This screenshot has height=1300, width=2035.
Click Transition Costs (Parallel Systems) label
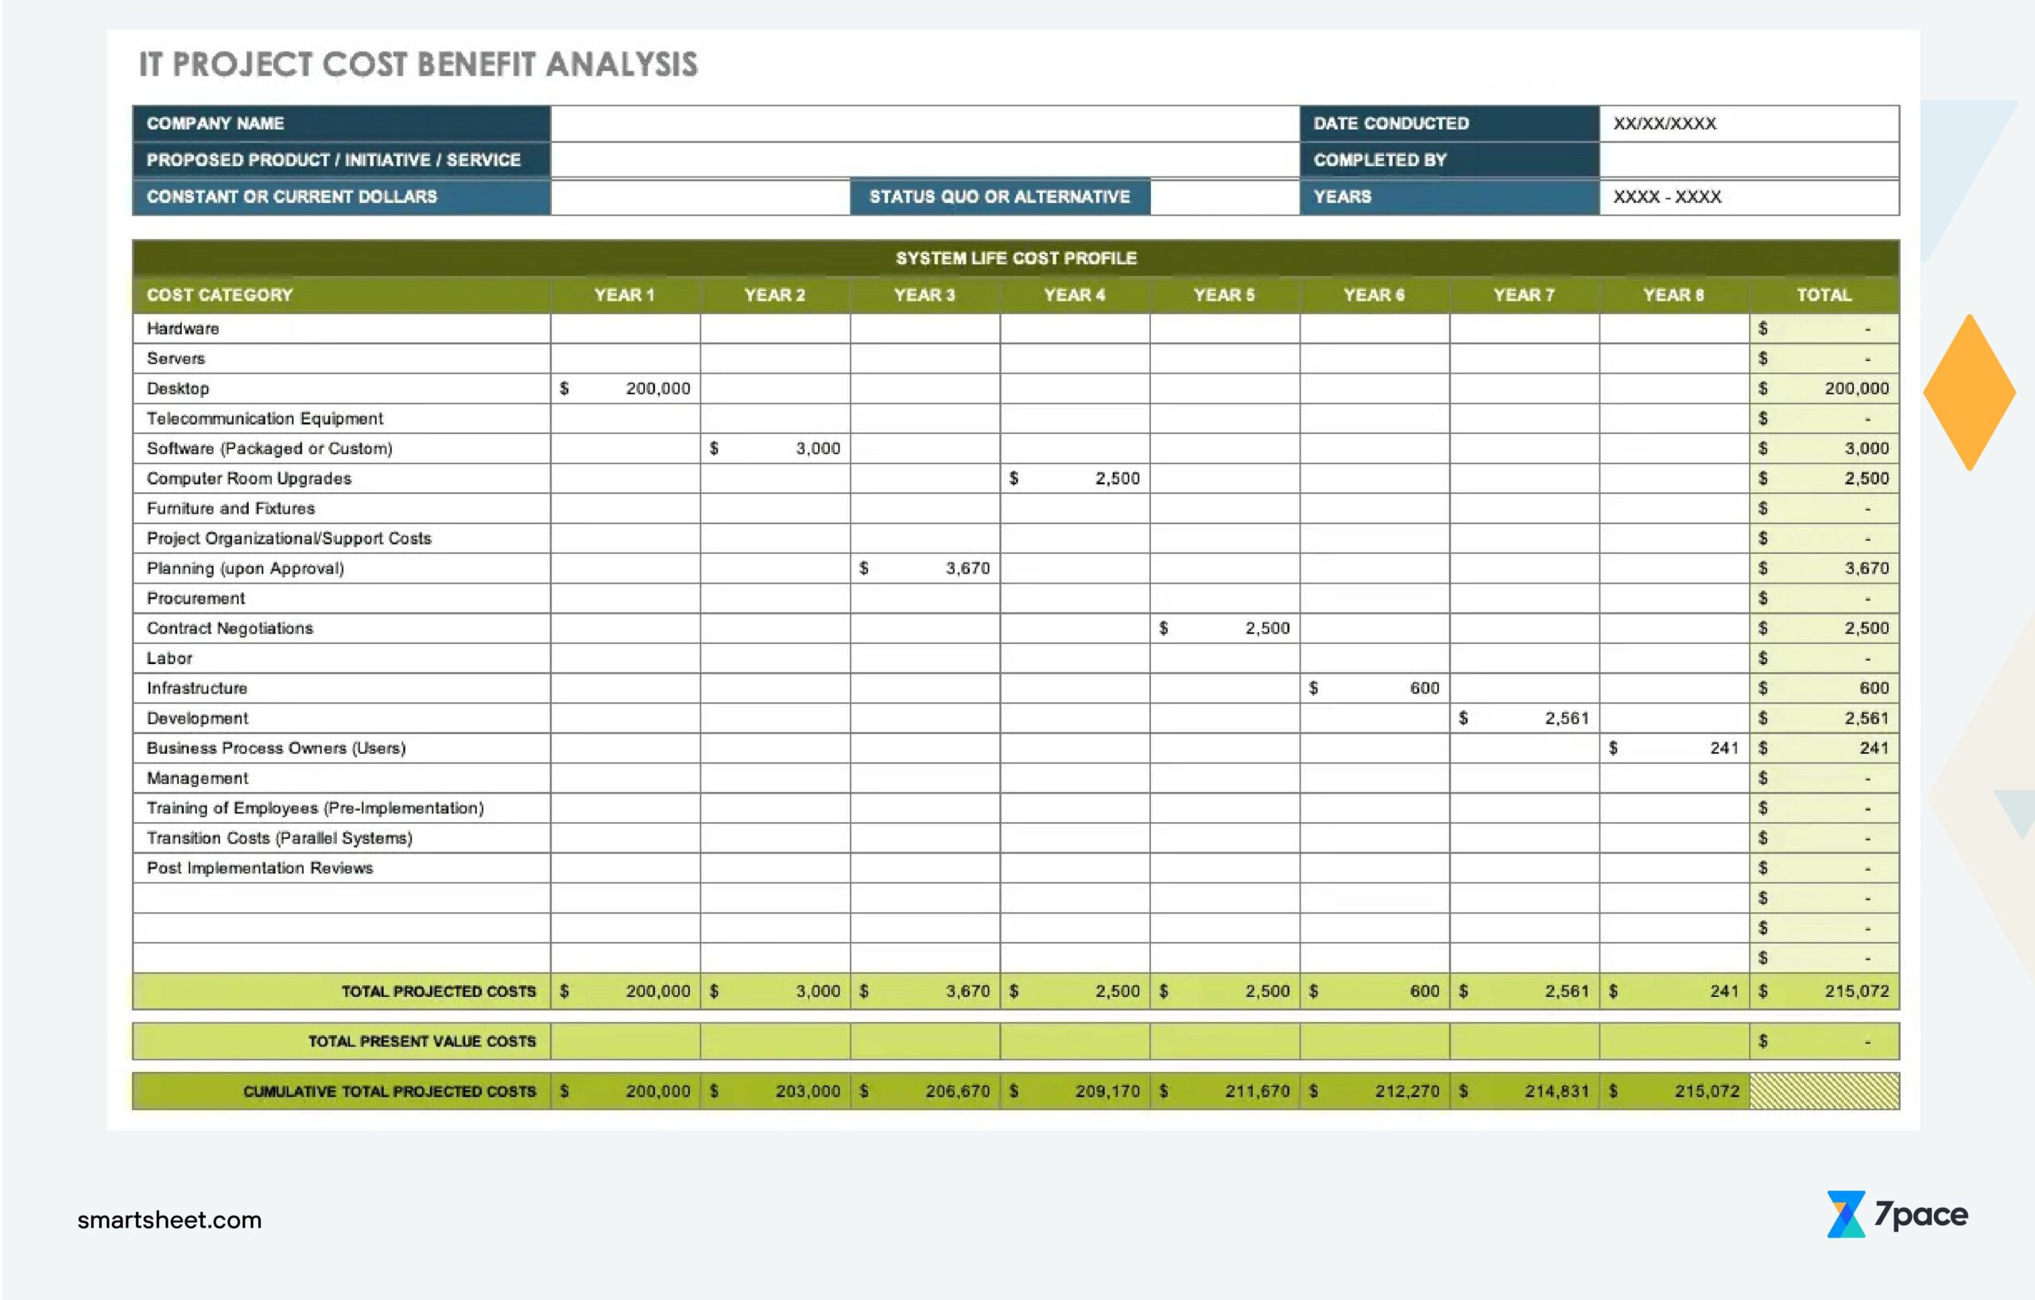click(280, 839)
